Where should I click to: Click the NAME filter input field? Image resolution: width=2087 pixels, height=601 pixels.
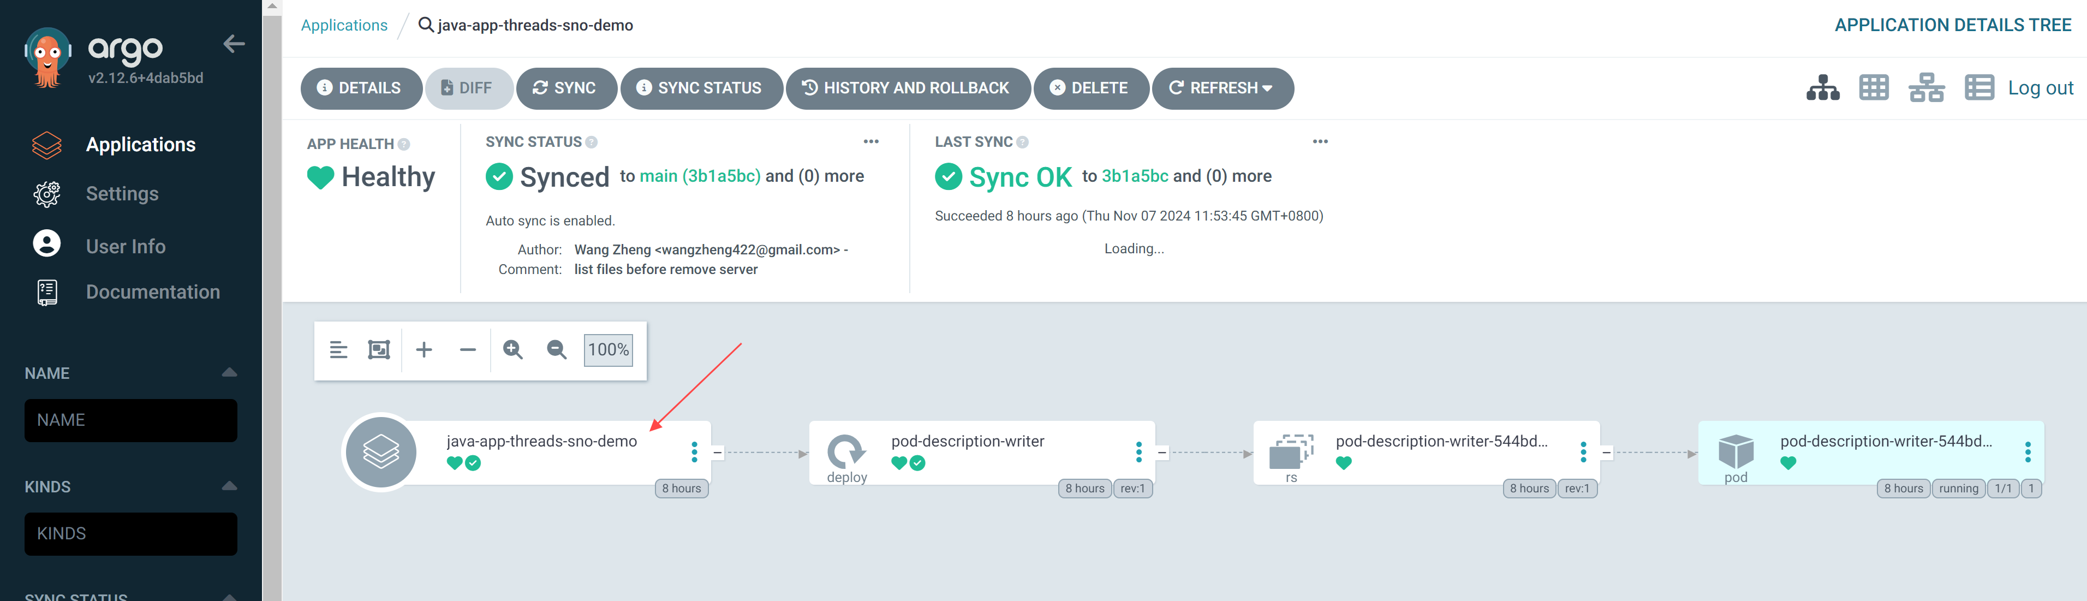[130, 420]
